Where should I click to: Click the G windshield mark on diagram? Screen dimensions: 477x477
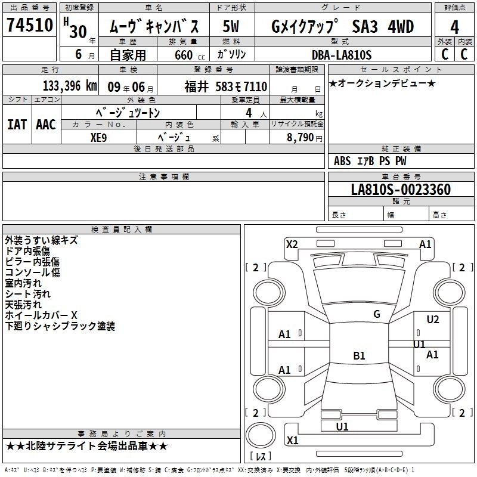point(376,314)
